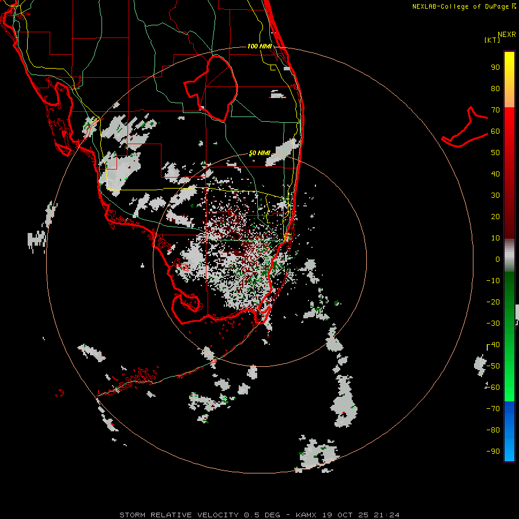Pick the light blue band near -90
This screenshot has height=519, width=519.
pos(509,450)
